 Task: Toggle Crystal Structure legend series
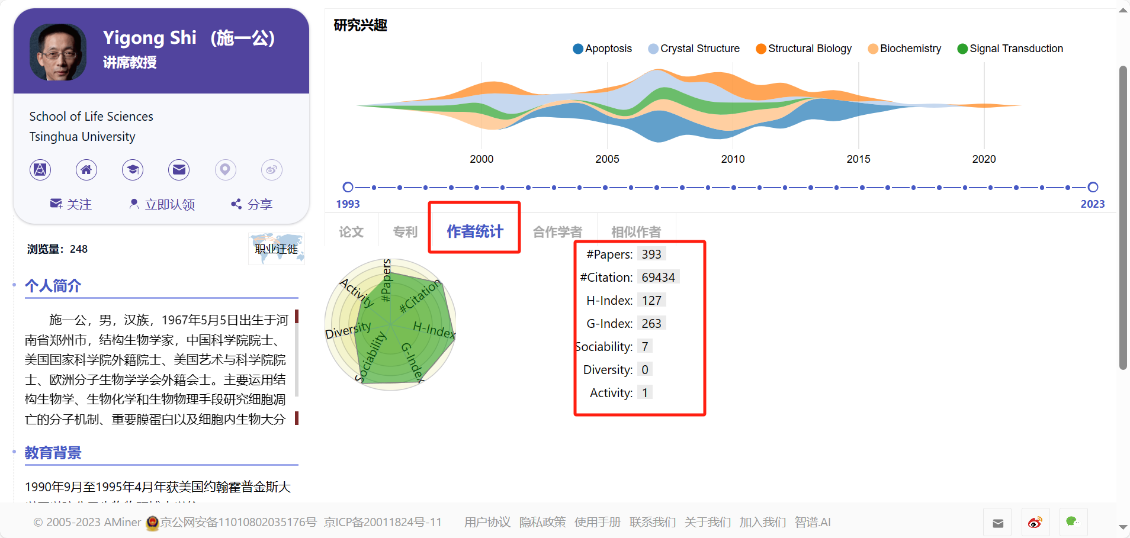click(x=694, y=49)
